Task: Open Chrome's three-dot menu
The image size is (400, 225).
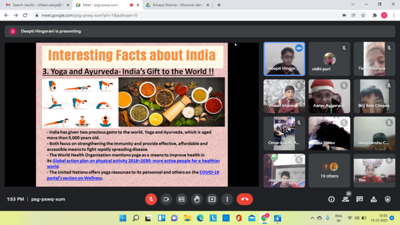Action: pyautogui.click(x=394, y=15)
